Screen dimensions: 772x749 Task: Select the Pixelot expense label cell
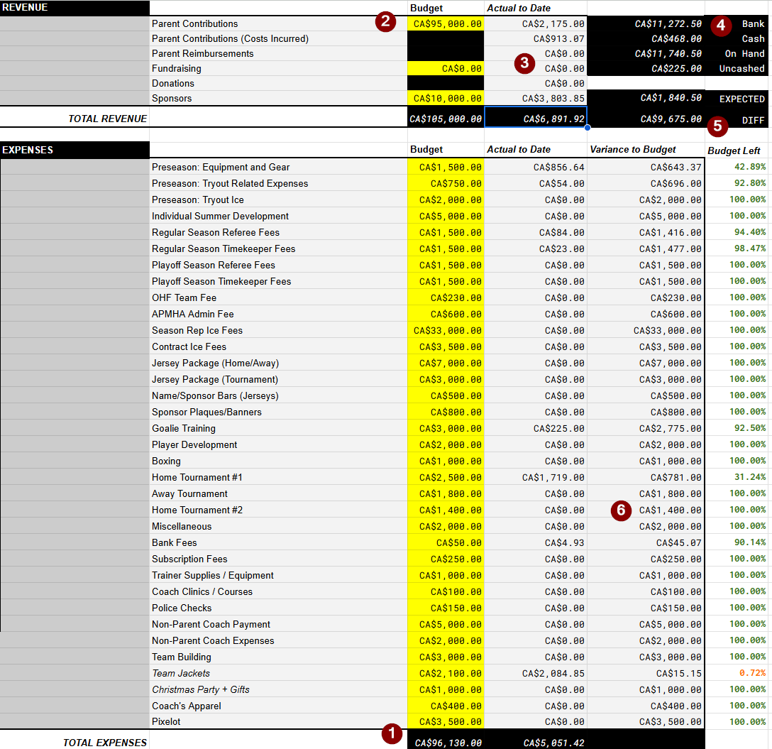[278, 722]
